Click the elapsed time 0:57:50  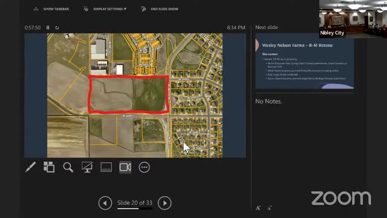tap(33, 27)
